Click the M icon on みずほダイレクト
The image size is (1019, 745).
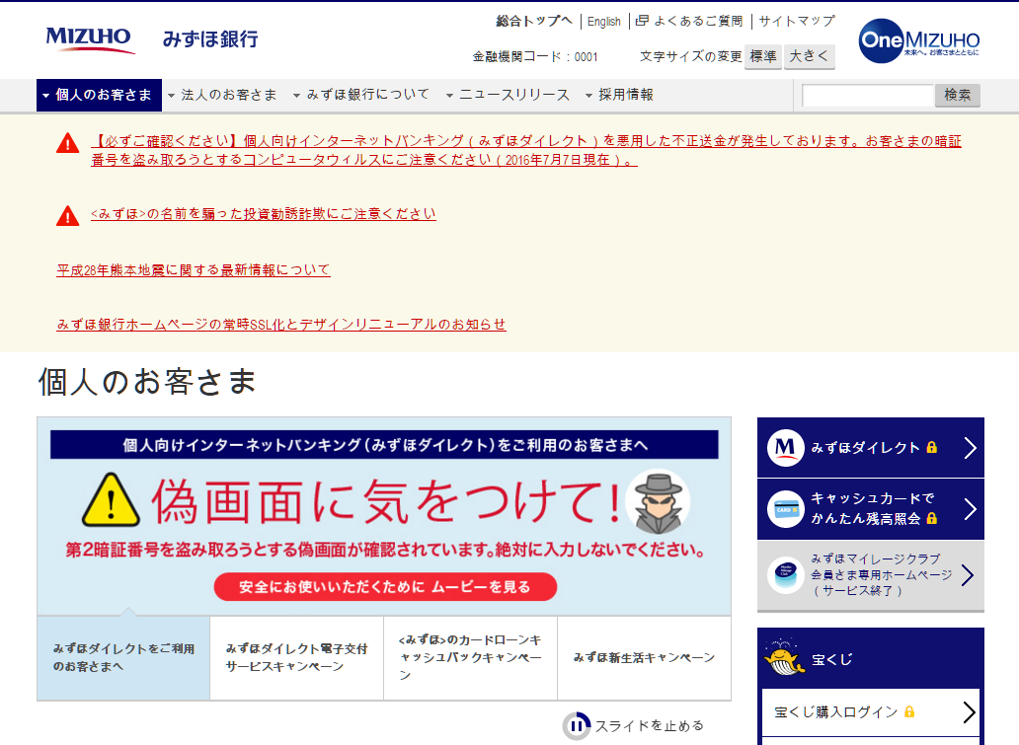(785, 448)
